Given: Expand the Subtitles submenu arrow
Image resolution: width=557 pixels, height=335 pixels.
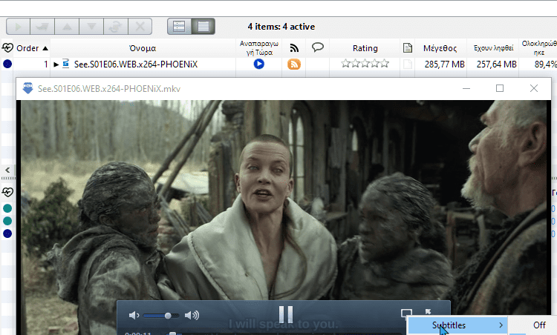Looking at the screenshot, I should point(501,325).
